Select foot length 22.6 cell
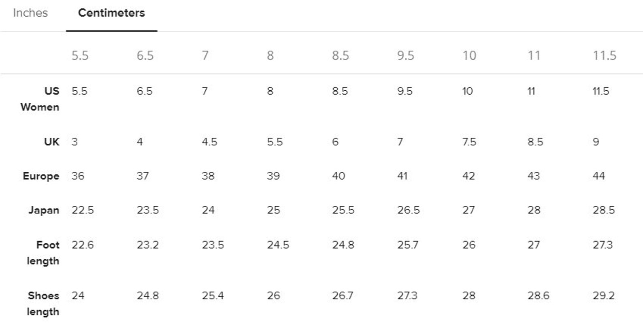The image size is (643, 328). (83, 245)
